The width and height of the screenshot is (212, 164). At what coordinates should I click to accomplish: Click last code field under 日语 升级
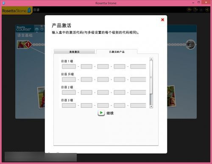coord(138,79)
